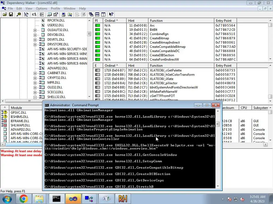This screenshot has width=273, height=204.
Task: Sort exports by the Entry Point column header
Action: (x=225, y=65)
